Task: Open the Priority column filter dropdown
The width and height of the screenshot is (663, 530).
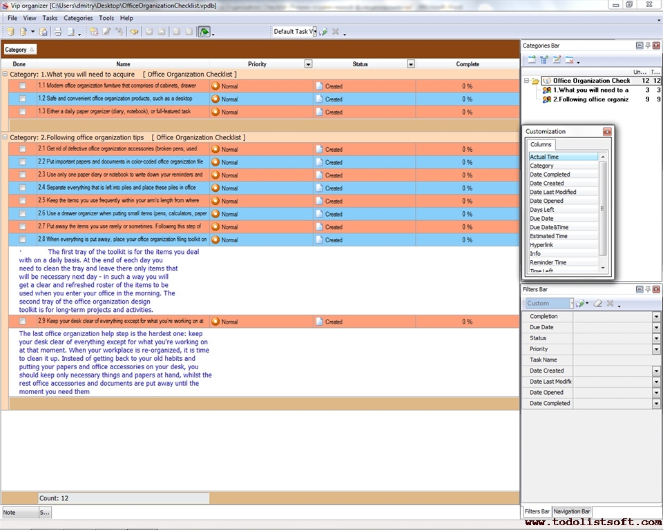Action: click(x=308, y=64)
